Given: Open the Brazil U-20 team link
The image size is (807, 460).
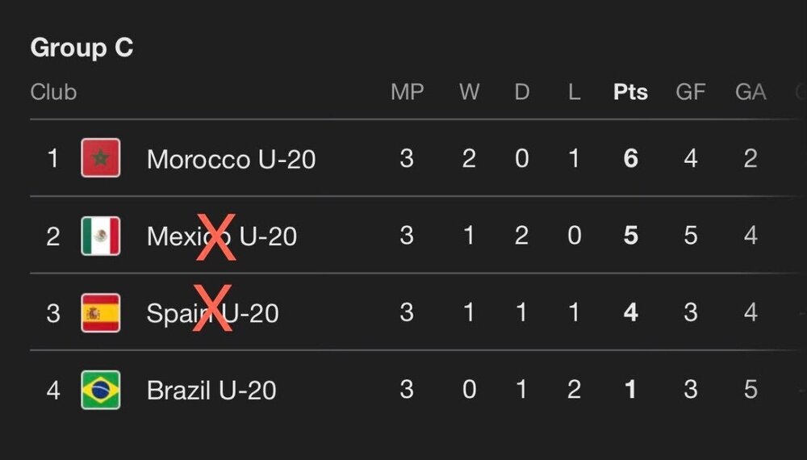Looking at the screenshot, I should pyautogui.click(x=211, y=391).
